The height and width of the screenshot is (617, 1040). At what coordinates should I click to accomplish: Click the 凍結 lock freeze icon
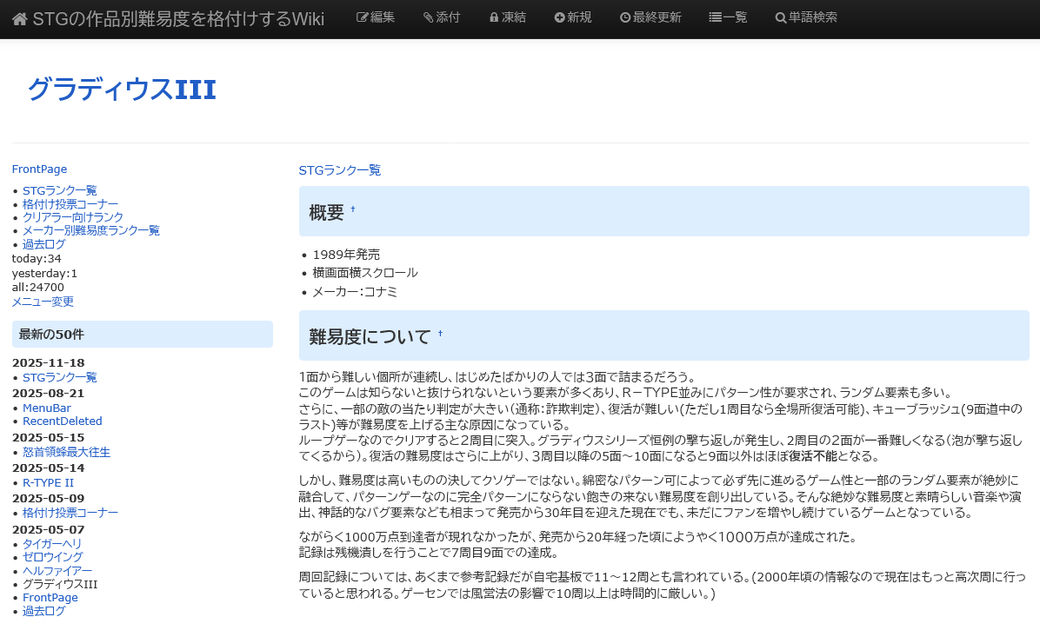point(494,17)
